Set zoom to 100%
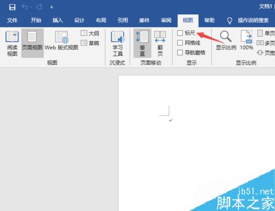The image size is (275, 211). (x=246, y=40)
